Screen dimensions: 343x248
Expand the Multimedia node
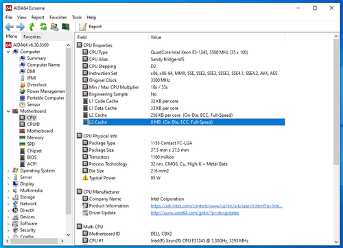(8, 191)
